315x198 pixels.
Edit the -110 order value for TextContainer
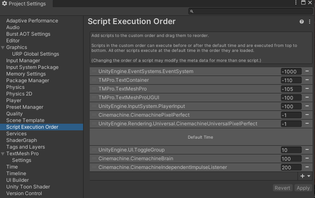(x=291, y=80)
